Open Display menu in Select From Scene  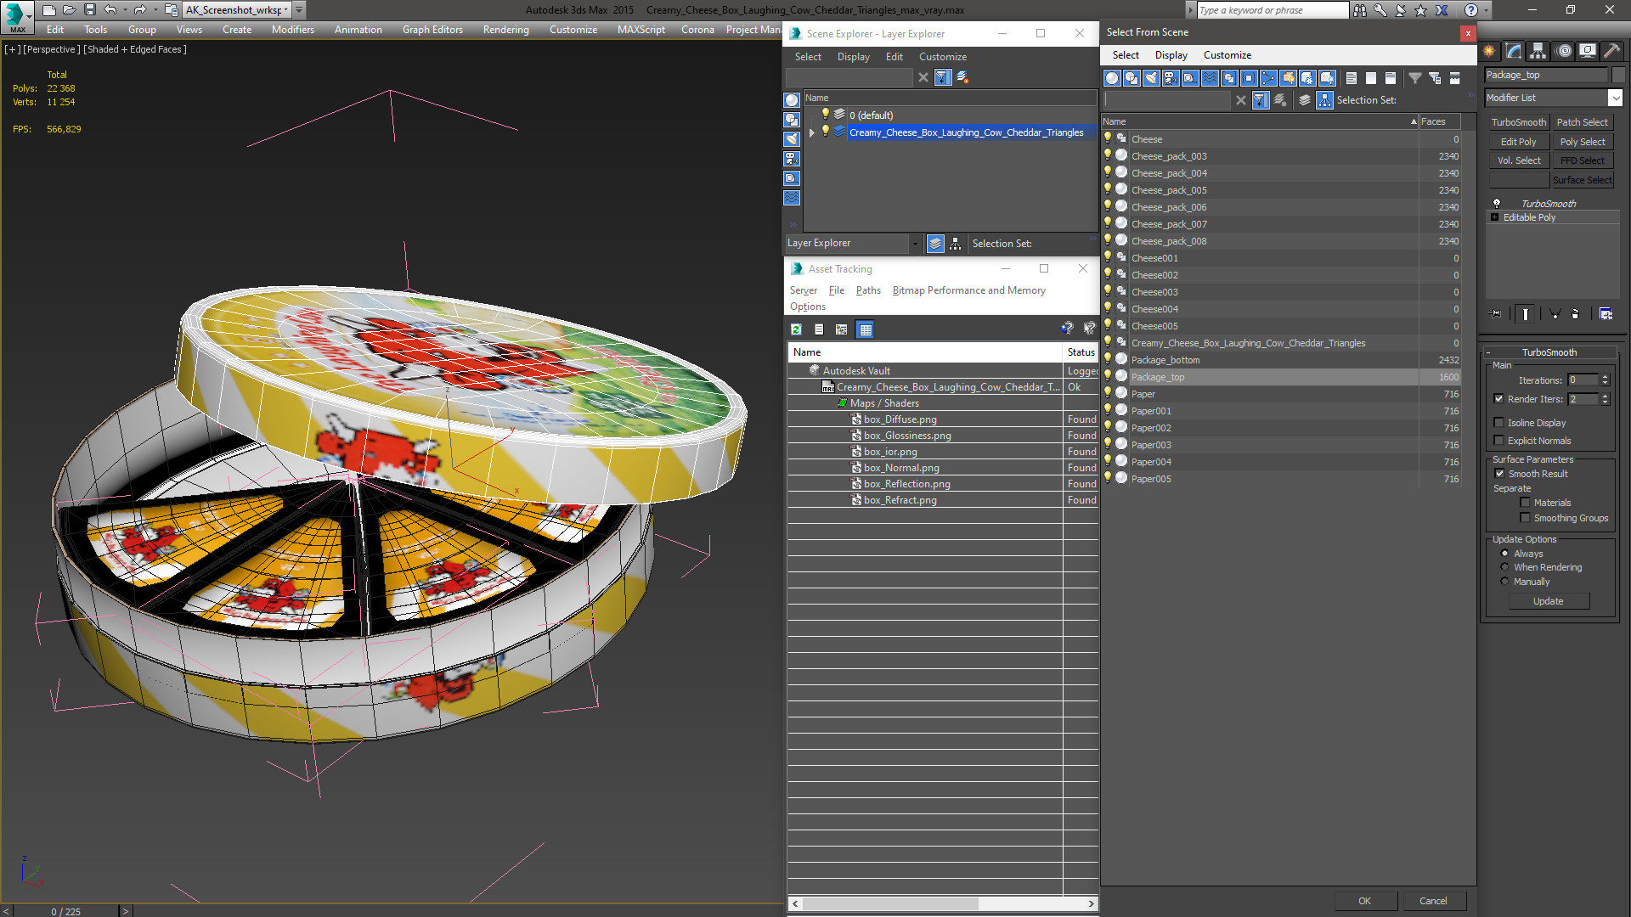[x=1171, y=55]
